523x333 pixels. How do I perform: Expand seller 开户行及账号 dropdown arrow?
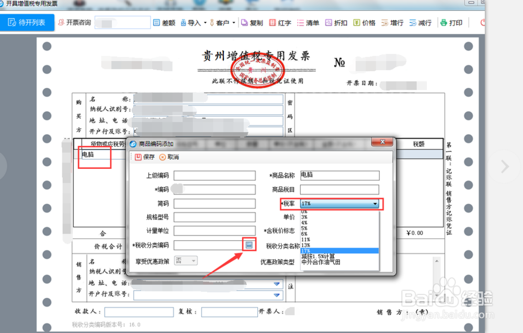(x=277, y=295)
